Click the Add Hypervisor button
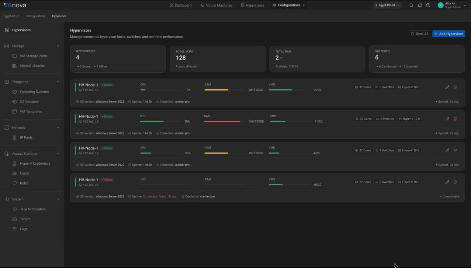This screenshot has width=471, height=268. 449,34
